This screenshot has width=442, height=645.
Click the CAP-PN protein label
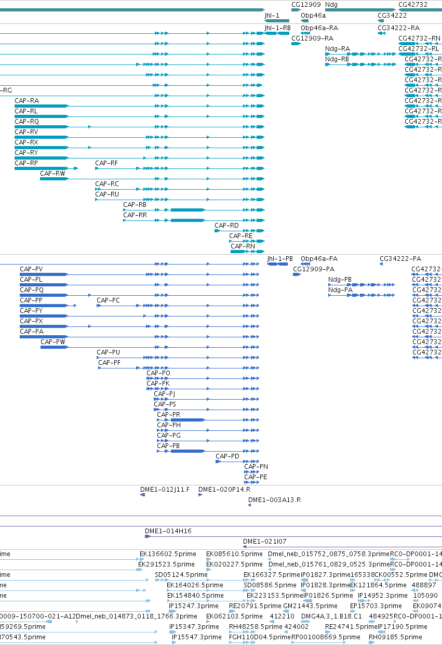point(256,467)
